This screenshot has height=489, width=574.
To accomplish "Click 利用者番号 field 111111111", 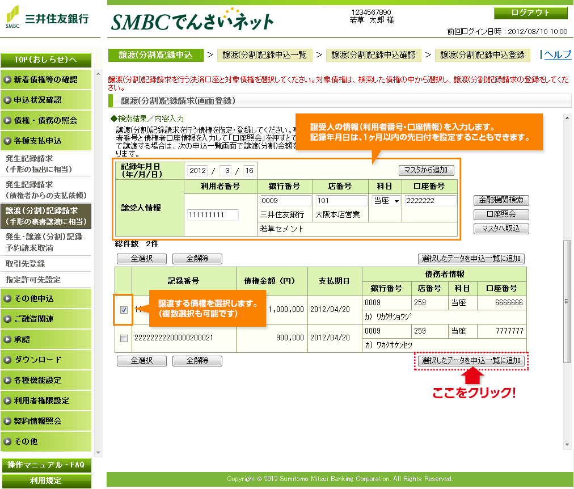I will pyautogui.click(x=213, y=215).
